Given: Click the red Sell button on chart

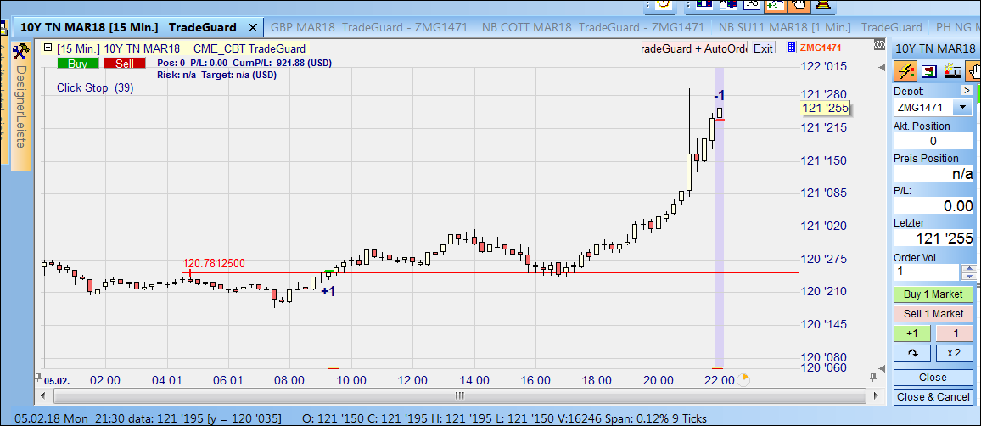Looking at the screenshot, I should (125, 63).
